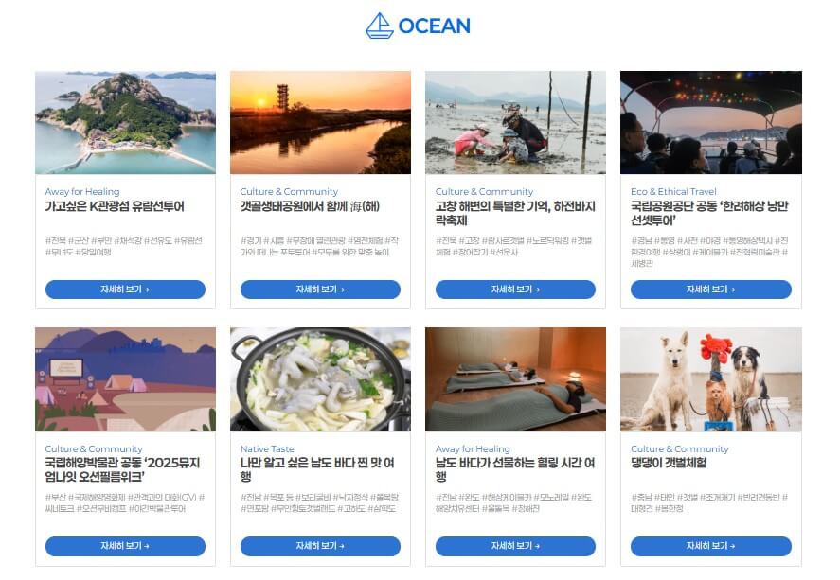The image size is (840, 580).
Task: Click 자세히 보기 under 남도 바다 찐 맛 여행
Action: coord(320,546)
